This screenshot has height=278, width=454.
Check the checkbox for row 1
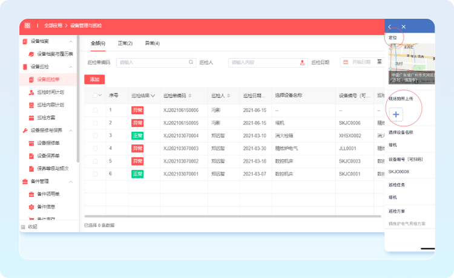[x=95, y=110]
